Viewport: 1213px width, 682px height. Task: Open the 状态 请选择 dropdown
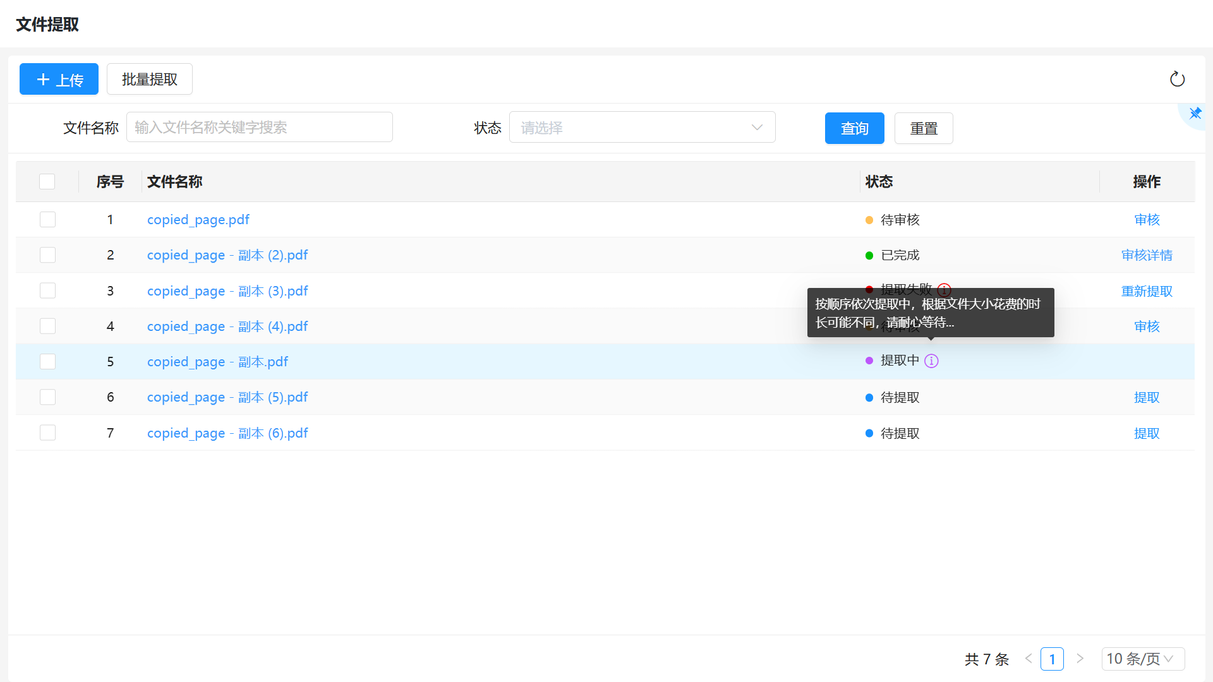coord(642,128)
